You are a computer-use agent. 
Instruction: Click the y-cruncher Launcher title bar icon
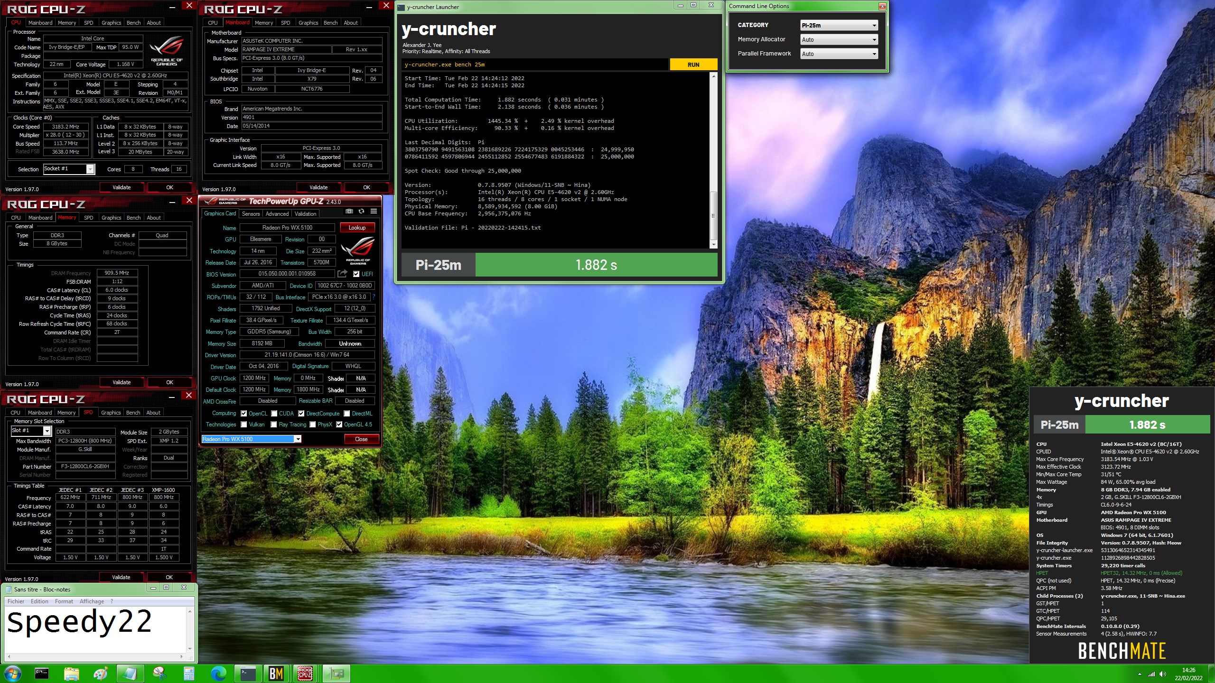(x=401, y=7)
